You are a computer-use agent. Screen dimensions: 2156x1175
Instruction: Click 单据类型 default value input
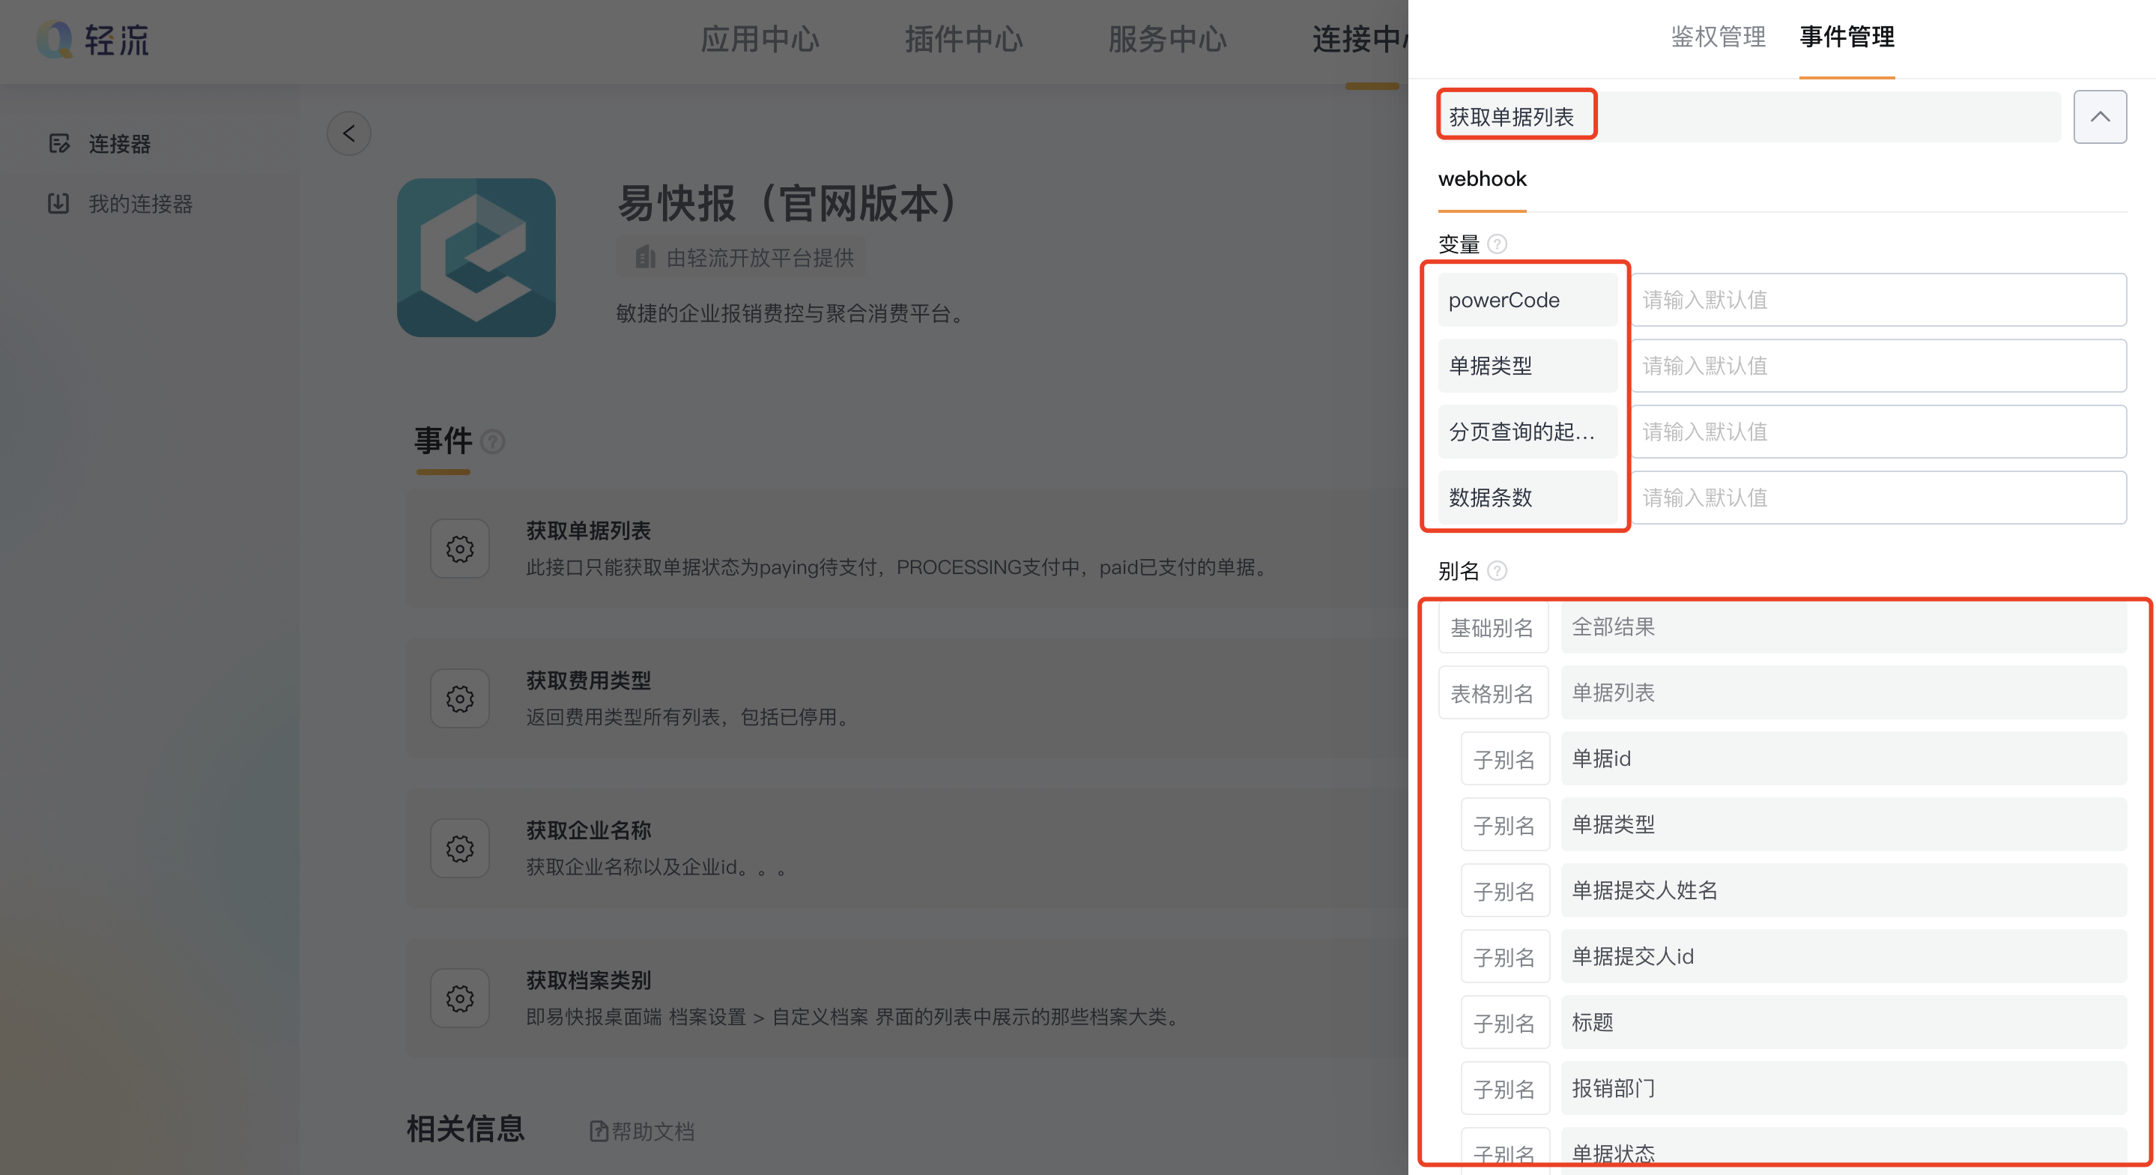click(x=1879, y=366)
